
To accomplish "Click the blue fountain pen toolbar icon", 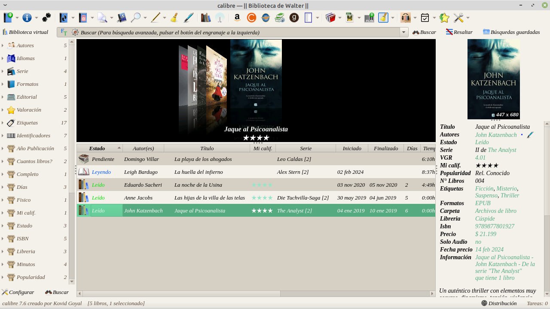I will tap(189, 18).
